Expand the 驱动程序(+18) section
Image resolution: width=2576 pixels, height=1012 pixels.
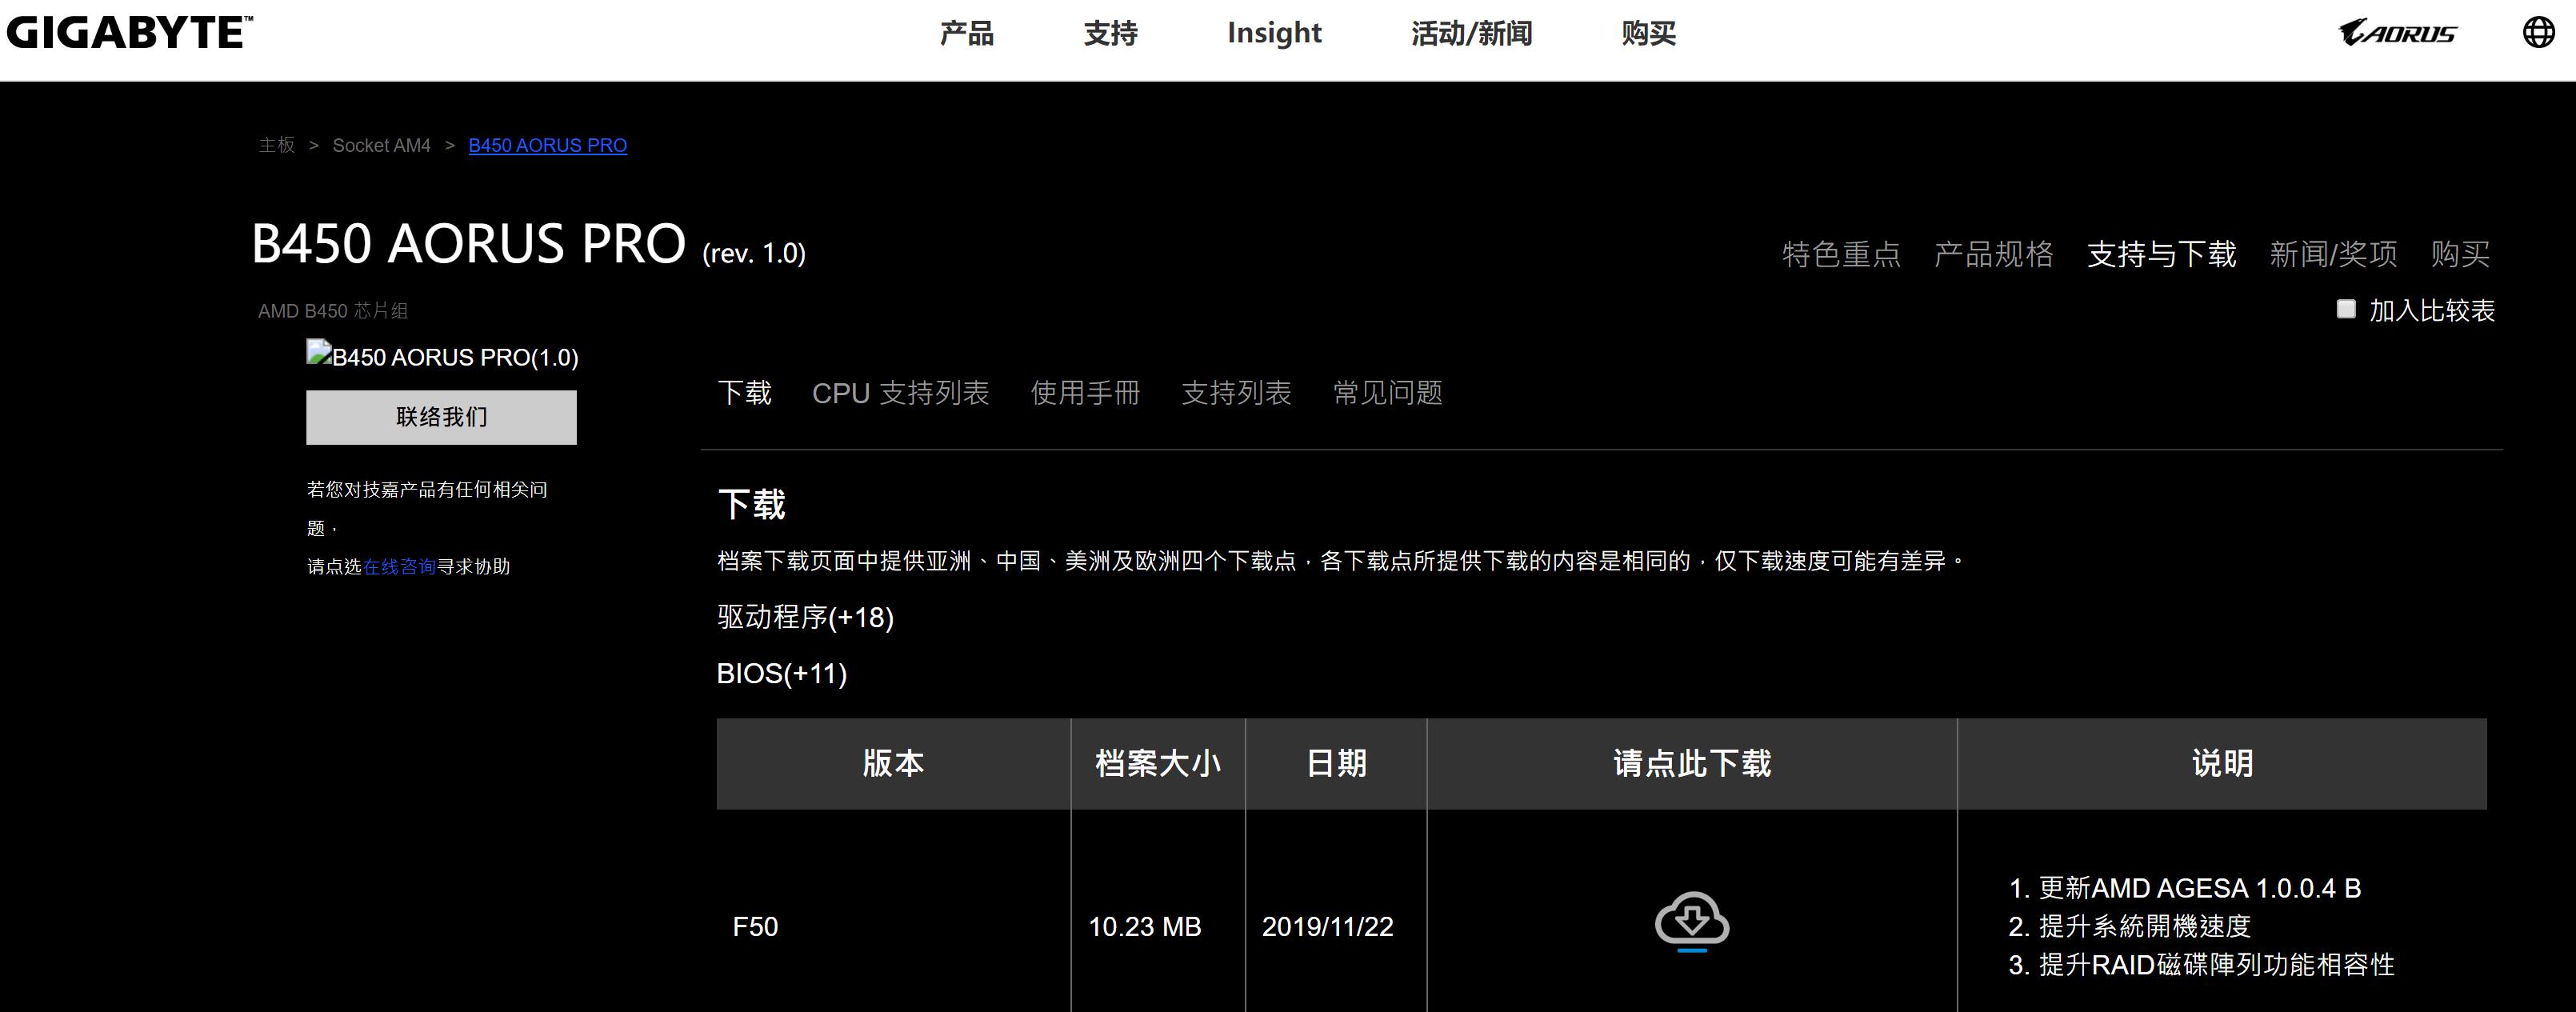click(805, 617)
